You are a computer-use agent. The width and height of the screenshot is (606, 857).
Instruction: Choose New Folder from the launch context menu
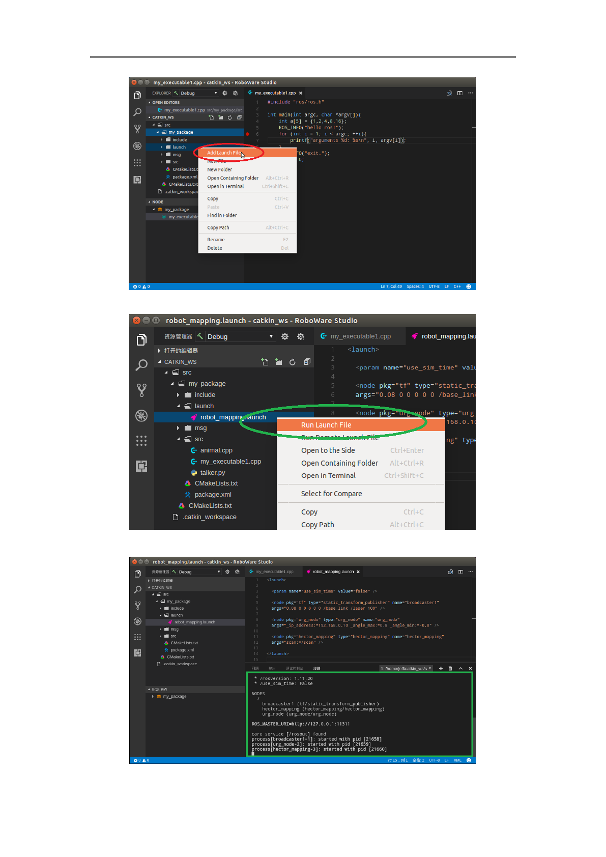(x=247, y=169)
